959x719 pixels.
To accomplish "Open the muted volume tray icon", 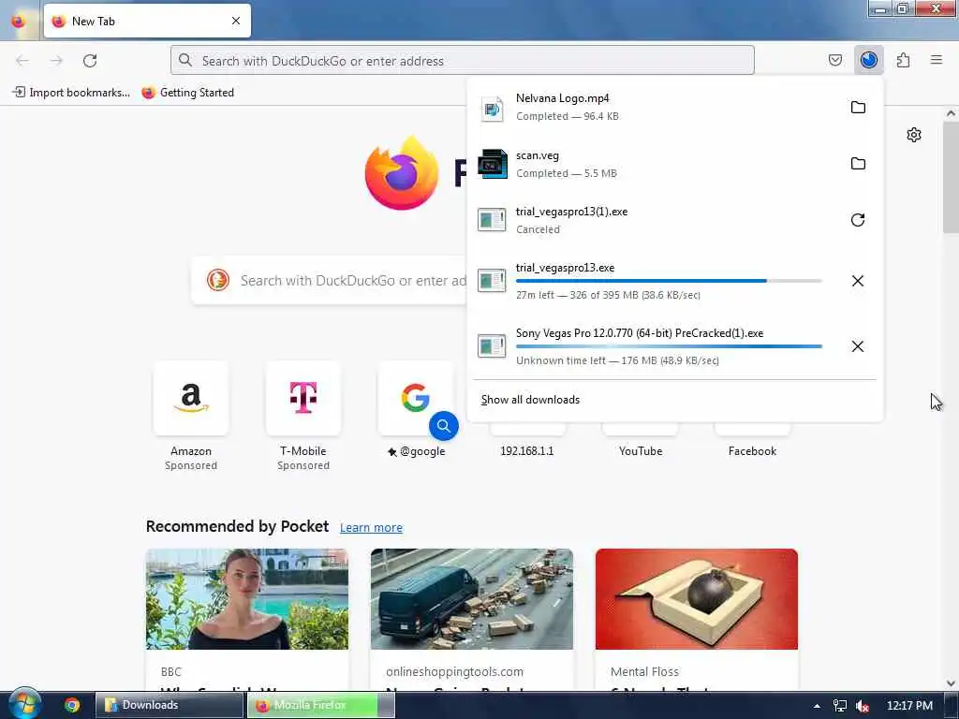I will (863, 706).
